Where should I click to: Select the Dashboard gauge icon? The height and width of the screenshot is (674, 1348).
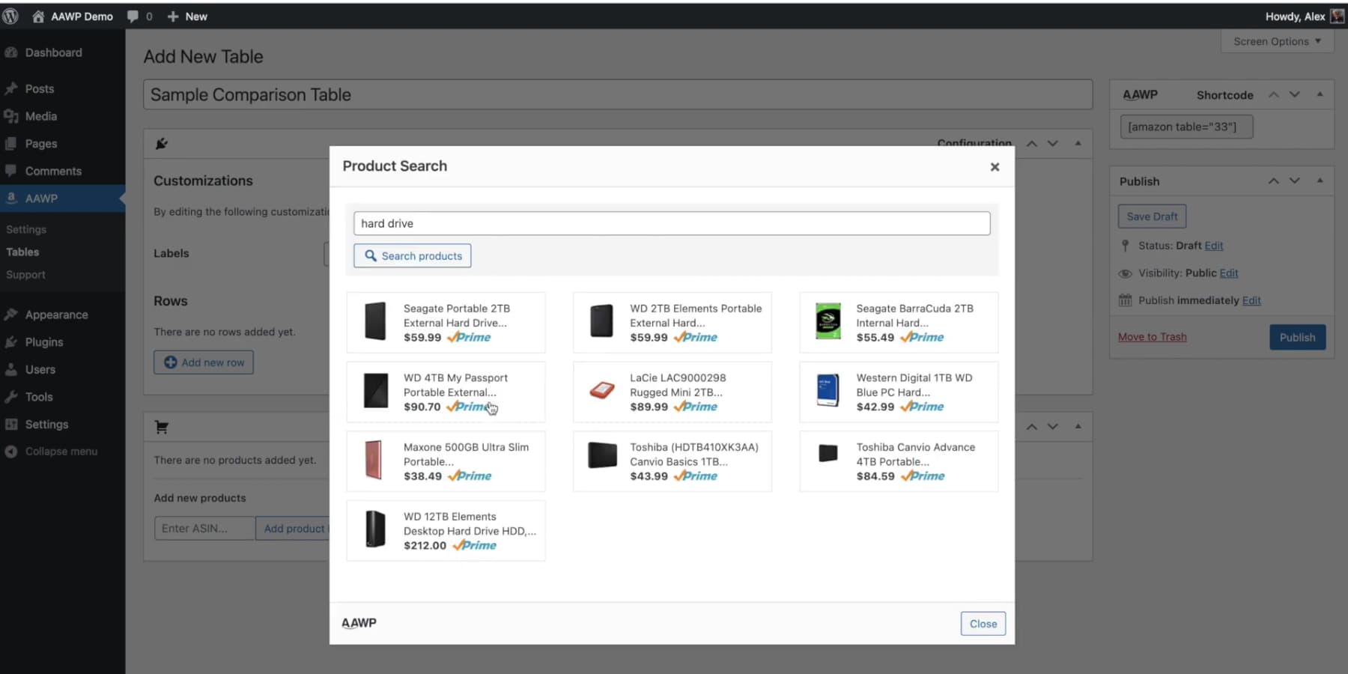[10, 52]
